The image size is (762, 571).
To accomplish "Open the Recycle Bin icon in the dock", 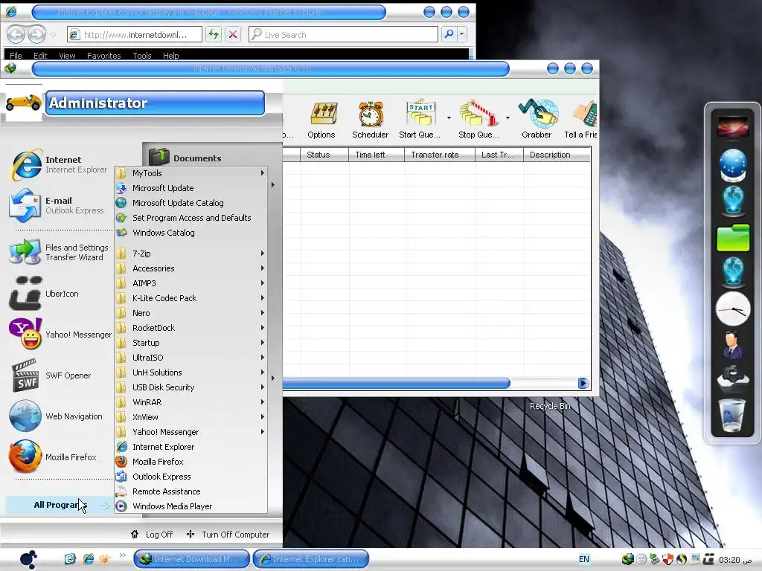I will point(733,415).
